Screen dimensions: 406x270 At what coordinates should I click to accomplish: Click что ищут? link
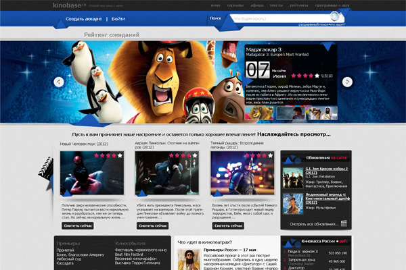point(338,24)
